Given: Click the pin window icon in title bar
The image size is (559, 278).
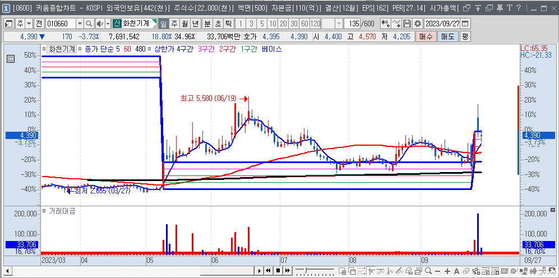Looking at the screenshot, I should [x=500, y=8].
